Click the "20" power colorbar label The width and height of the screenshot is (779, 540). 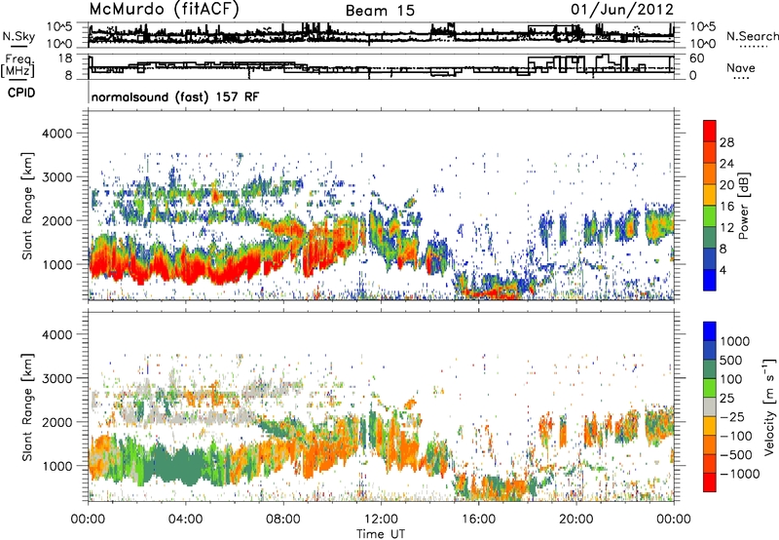click(x=726, y=185)
